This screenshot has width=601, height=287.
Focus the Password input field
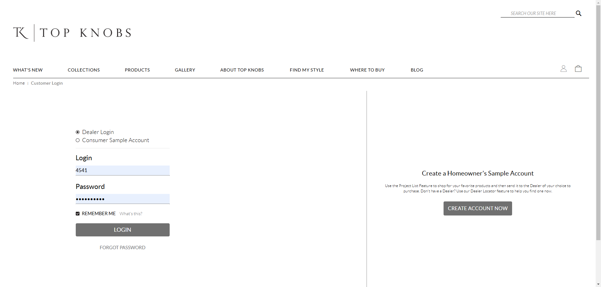pos(123,199)
